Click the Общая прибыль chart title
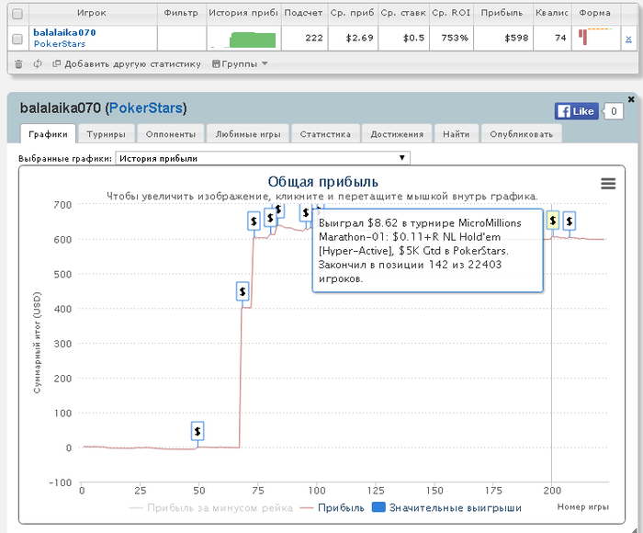643x533 pixels. [x=322, y=182]
